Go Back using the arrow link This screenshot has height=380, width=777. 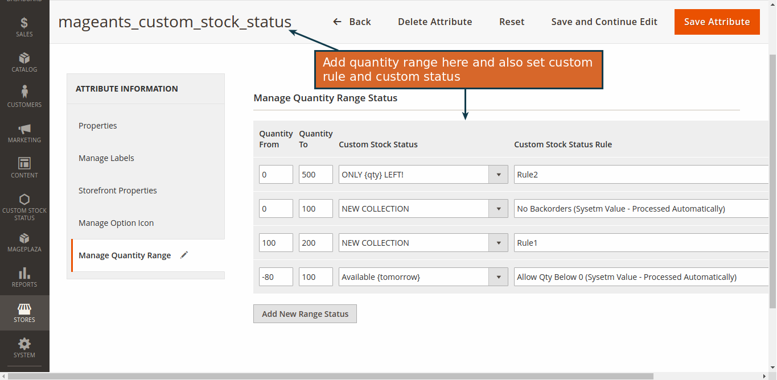[352, 22]
